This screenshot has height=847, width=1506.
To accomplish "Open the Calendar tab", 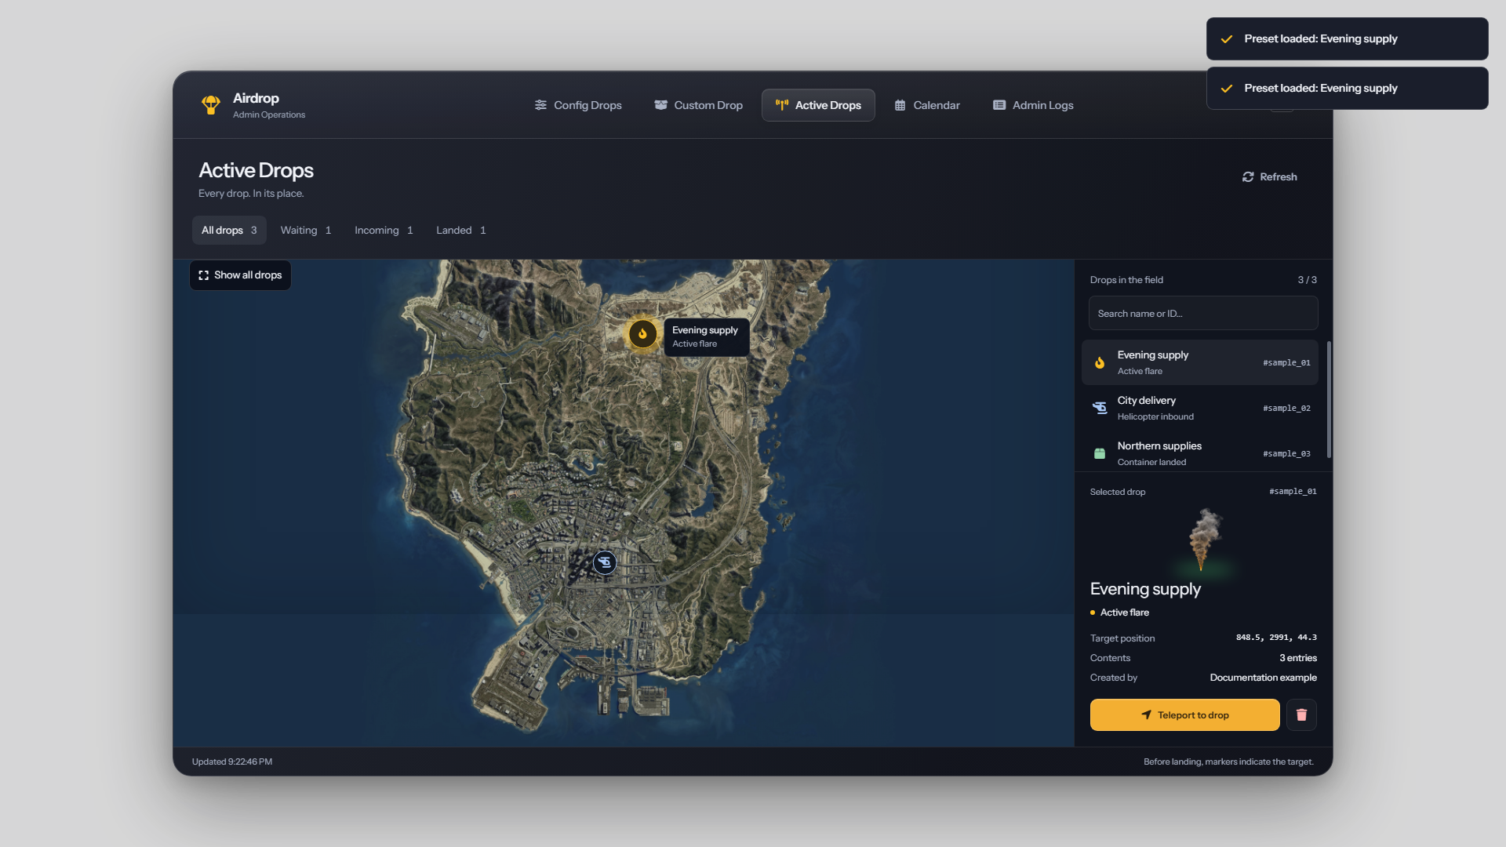I will click(x=927, y=105).
